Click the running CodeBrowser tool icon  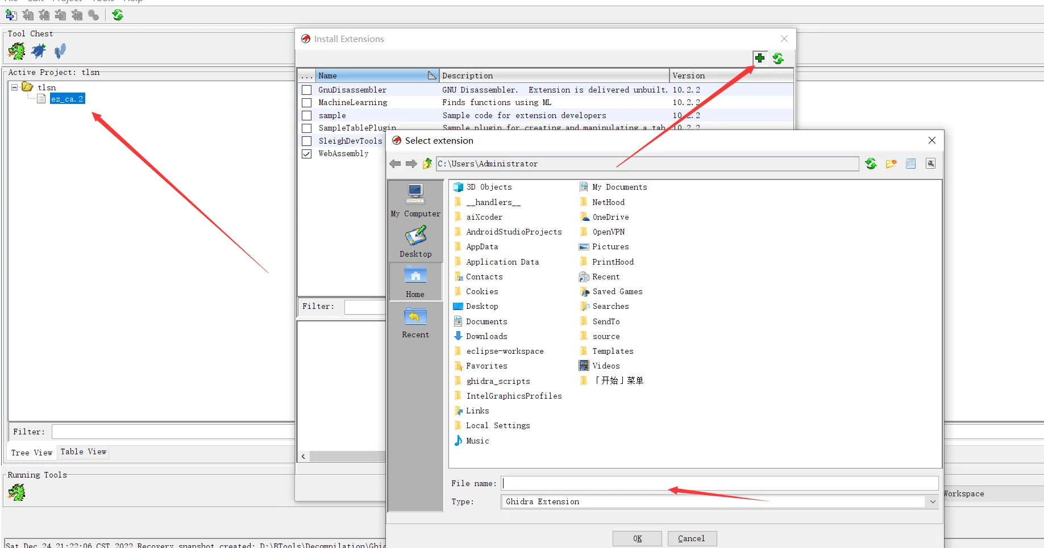click(x=16, y=492)
